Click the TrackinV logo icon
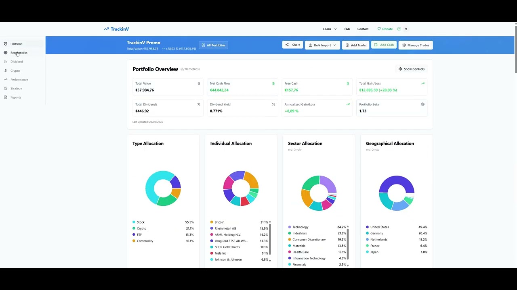Image resolution: width=517 pixels, height=290 pixels. click(x=106, y=29)
